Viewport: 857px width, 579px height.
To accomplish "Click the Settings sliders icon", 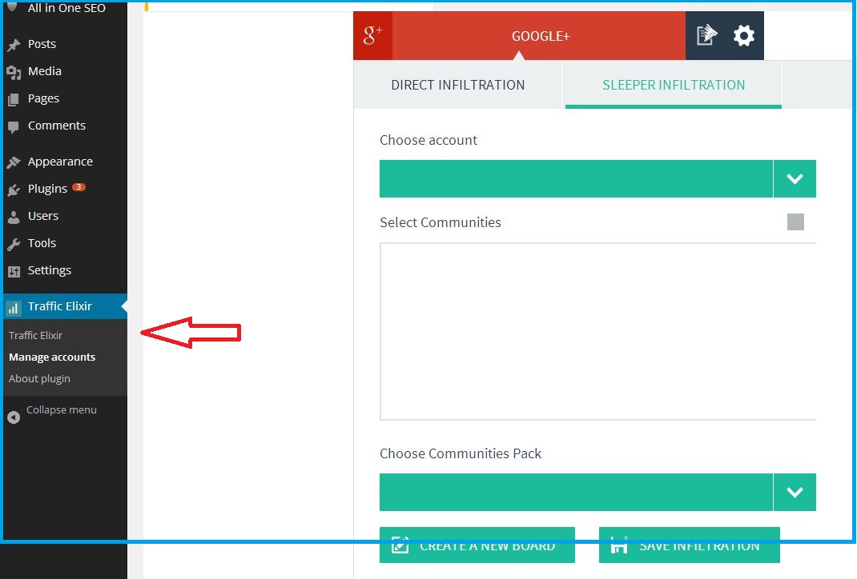I will tap(14, 271).
